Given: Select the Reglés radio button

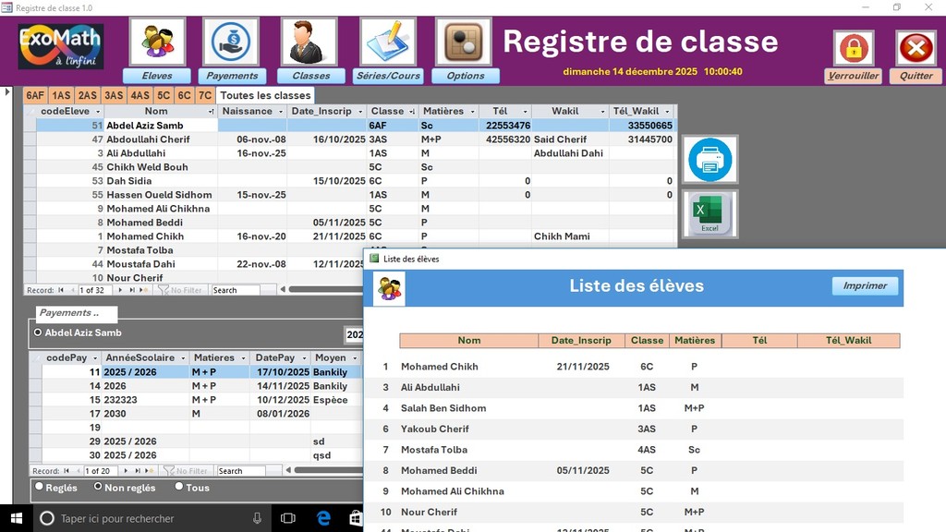Looking at the screenshot, I should (x=39, y=487).
